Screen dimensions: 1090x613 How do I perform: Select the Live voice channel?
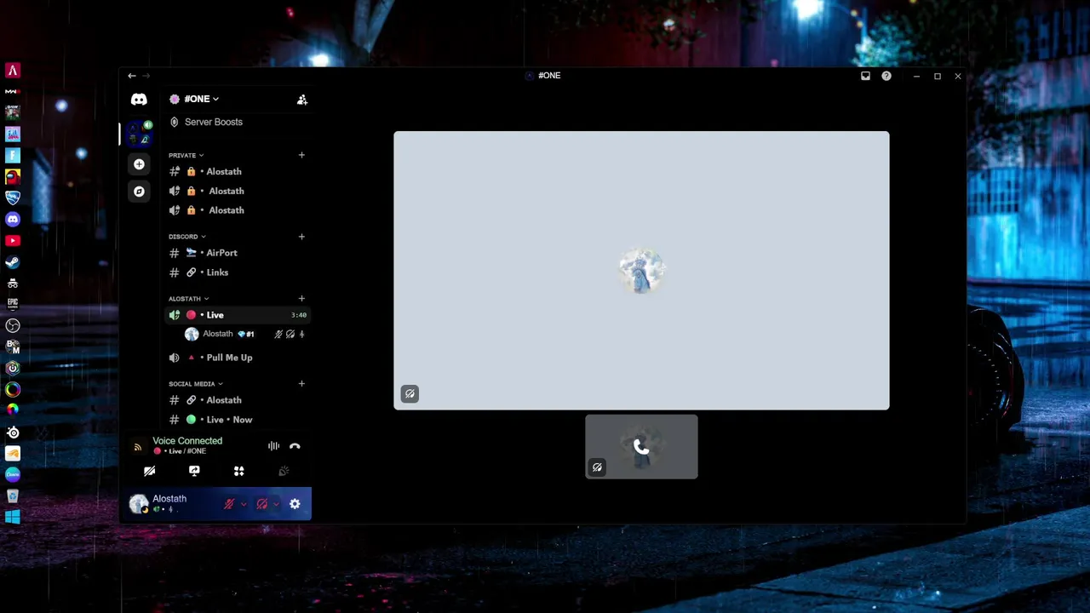pyautogui.click(x=237, y=315)
